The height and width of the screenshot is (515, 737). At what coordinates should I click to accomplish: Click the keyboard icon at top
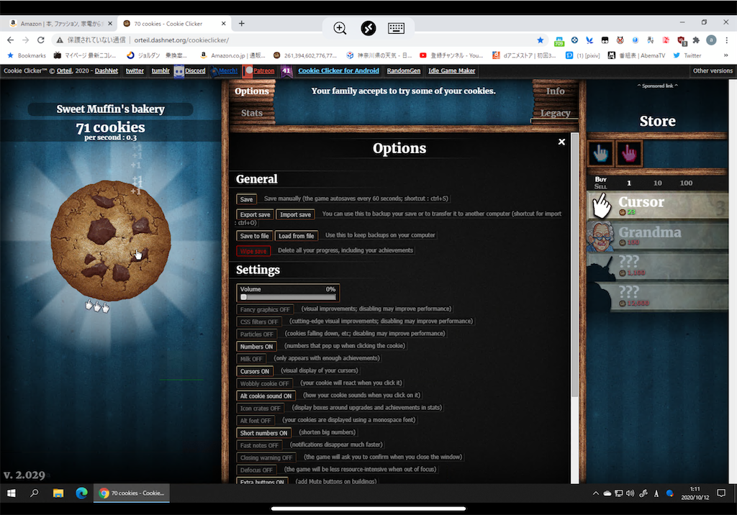point(397,28)
